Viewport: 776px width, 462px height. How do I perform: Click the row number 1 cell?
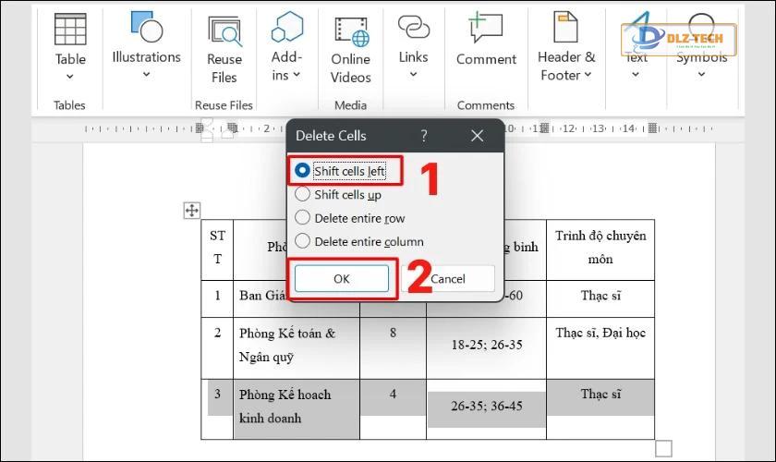click(x=217, y=299)
